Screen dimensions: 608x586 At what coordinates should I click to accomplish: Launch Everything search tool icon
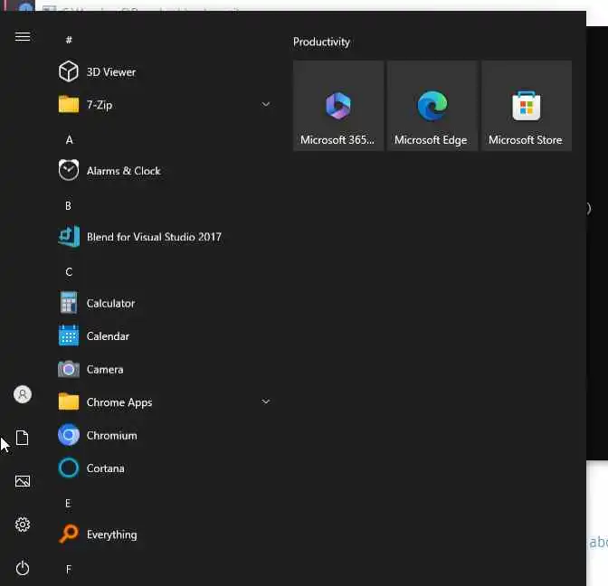[69, 534]
